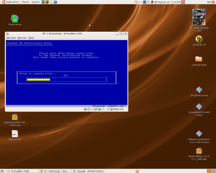Click the 'Right Ctrl' host key label
The height and width of the screenshot is (173, 216).
pyautogui.click(x=118, y=109)
